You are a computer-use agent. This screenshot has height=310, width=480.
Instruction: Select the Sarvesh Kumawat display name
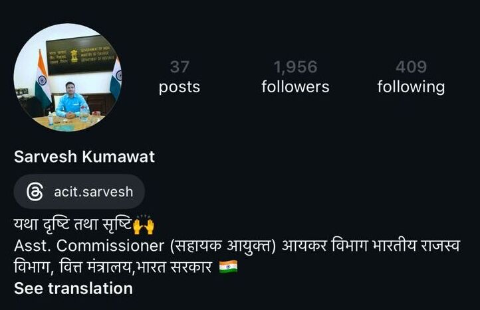point(84,157)
